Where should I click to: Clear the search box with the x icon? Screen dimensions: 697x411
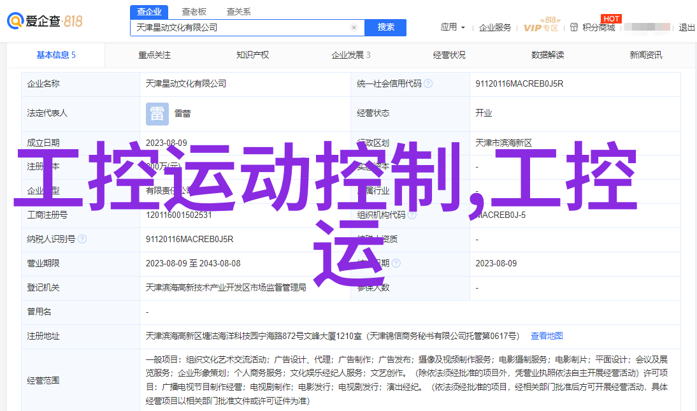click(354, 27)
